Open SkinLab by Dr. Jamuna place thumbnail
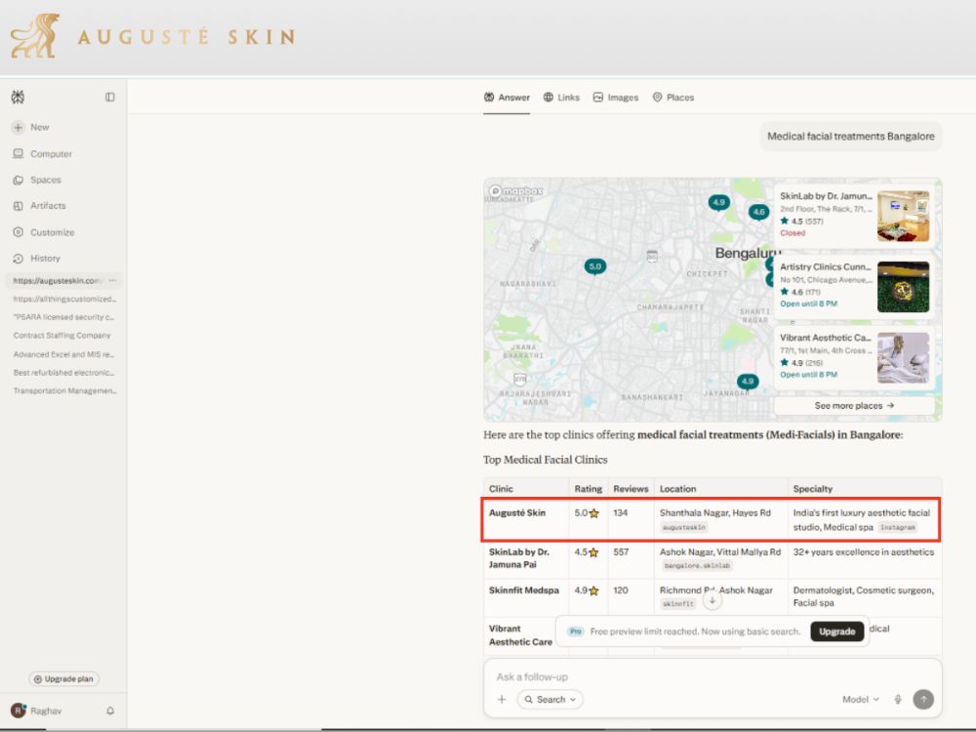976x732 pixels. (903, 216)
